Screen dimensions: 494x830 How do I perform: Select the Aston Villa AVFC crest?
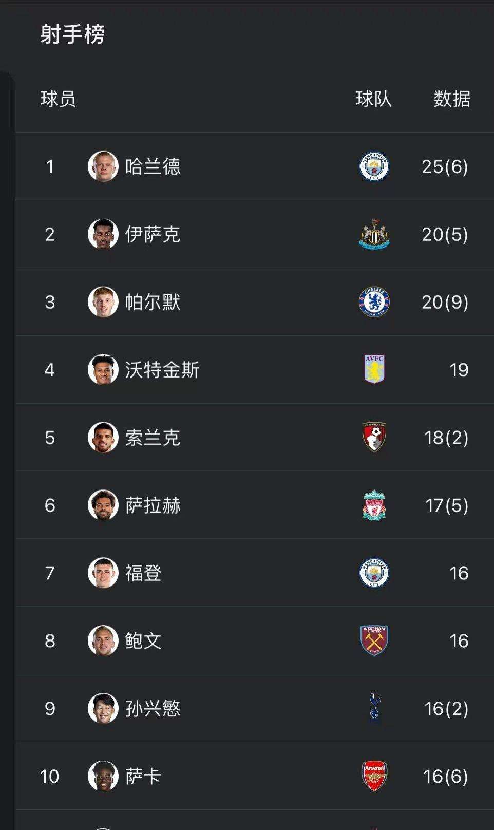(374, 369)
